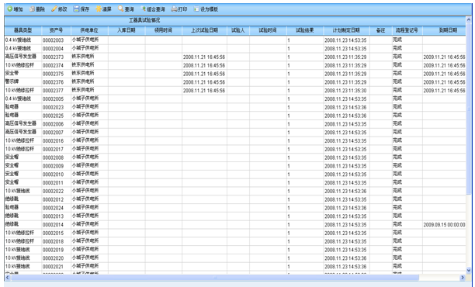Click expiry date 2009.09.15 00:00:00 cell
Image resolution: width=475 pixels, height=287 pixels.
pyautogui.click(x=444, y=225)
